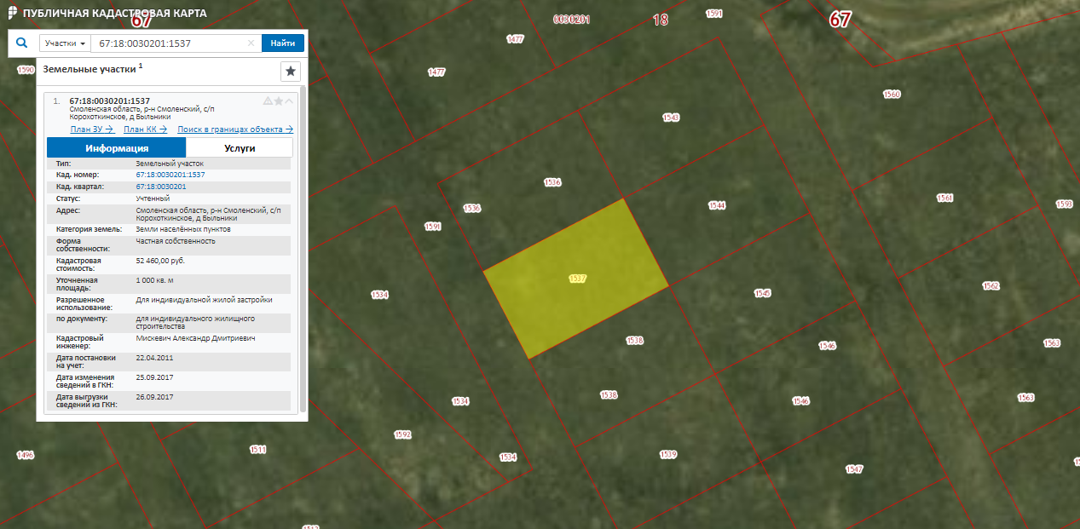Collapse the result card with the chevron
Image resolution: width=1080 pixels, height=529 pixels.
pyautogui.click(x=289, y=101)
